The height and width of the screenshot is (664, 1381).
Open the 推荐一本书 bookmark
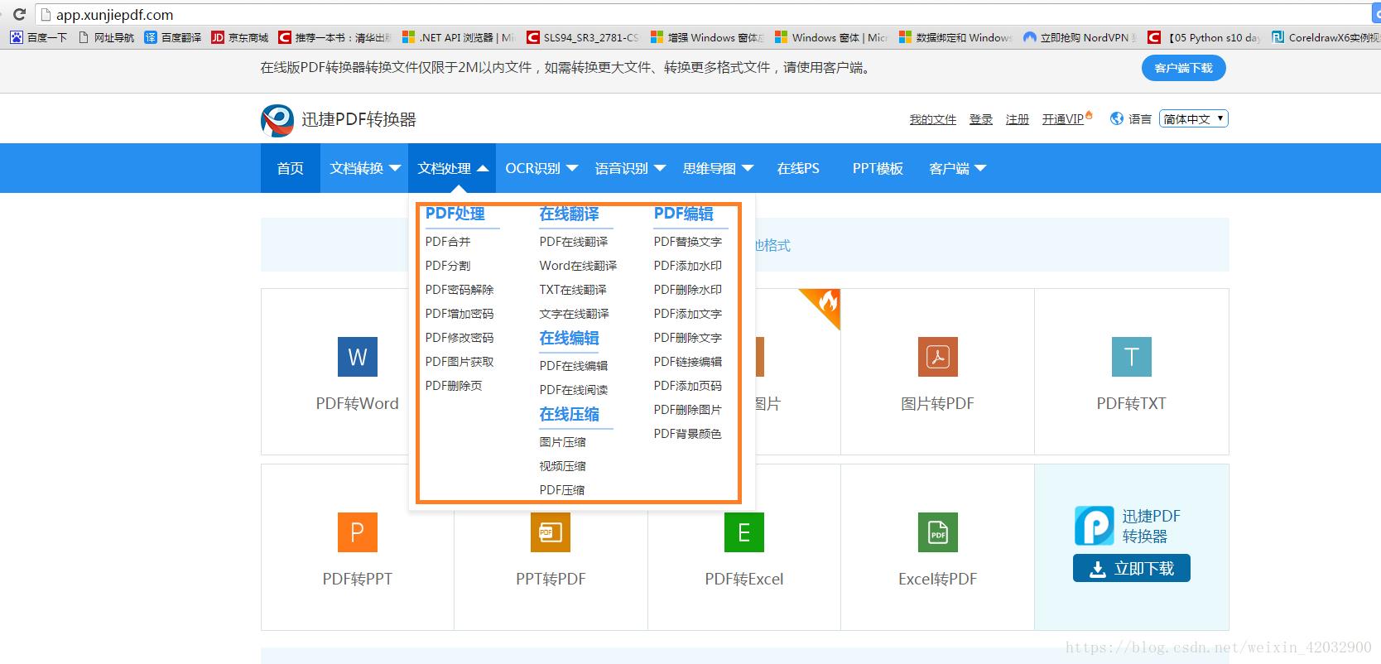(334, 37)
